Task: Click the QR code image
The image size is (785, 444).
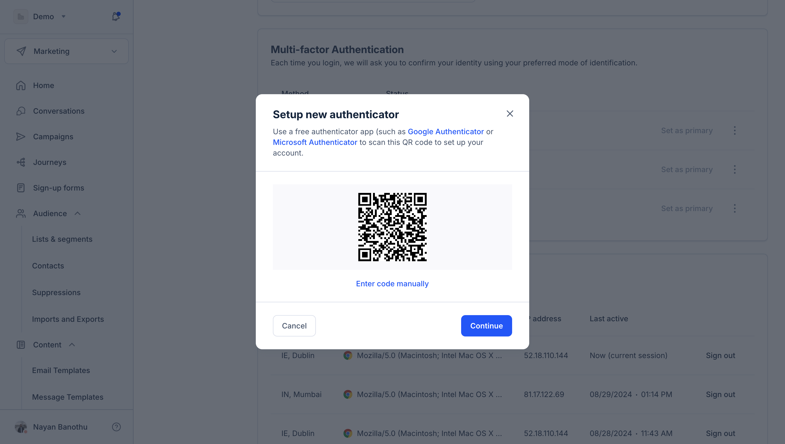Action: [x=392, y=227]
